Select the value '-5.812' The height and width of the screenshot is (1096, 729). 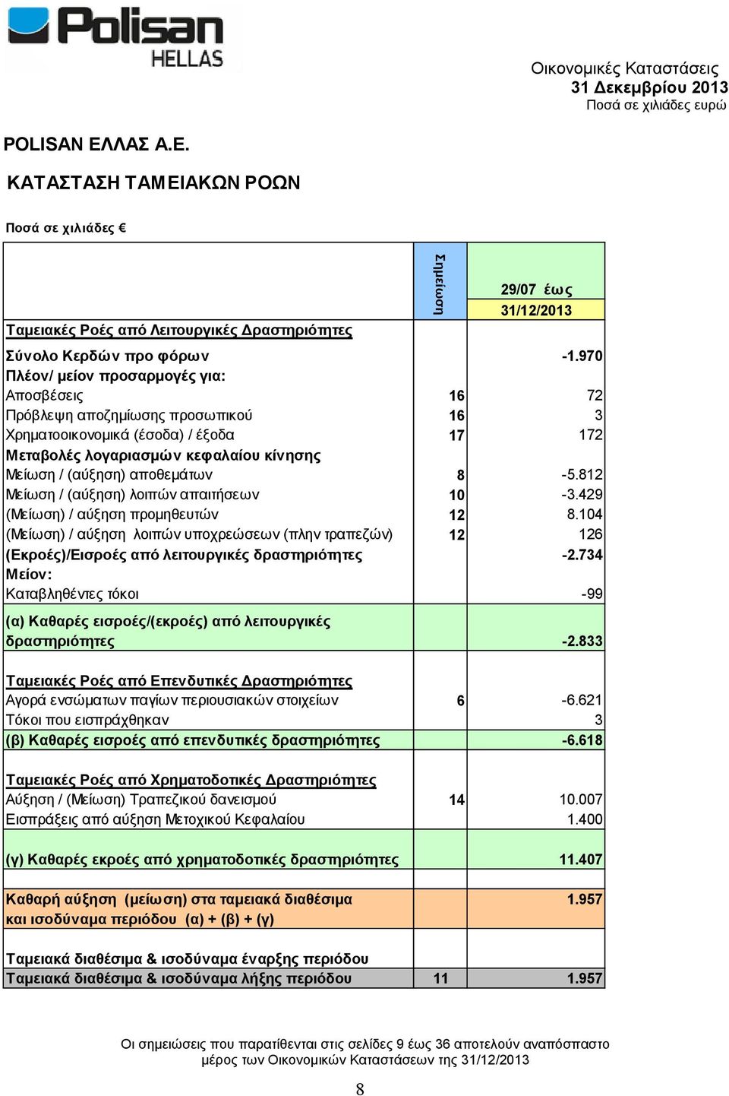click(x=582, y=474)
